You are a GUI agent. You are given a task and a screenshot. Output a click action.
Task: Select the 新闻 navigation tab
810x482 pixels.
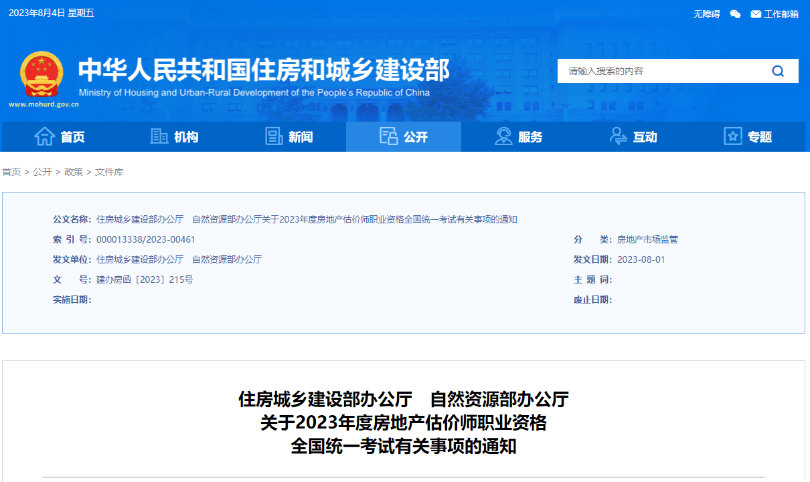pyautogui.click(x=295, y=136)
